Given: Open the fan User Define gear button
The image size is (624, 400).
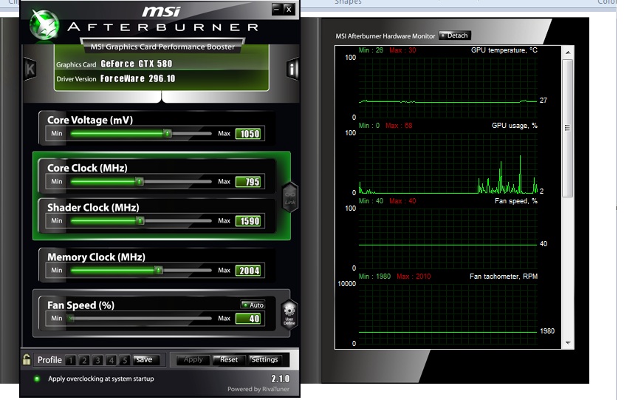Looking at the screenshot, I should [x=289, y=314].
